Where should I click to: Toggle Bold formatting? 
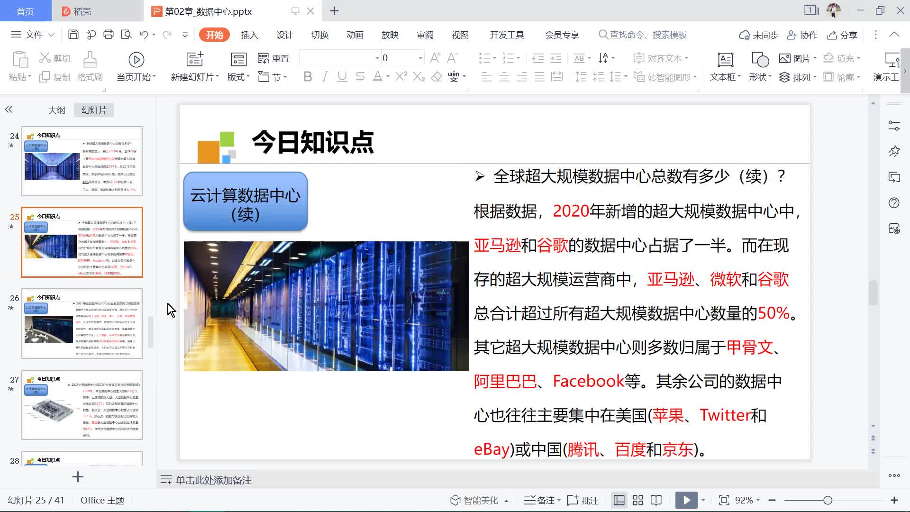308,76
